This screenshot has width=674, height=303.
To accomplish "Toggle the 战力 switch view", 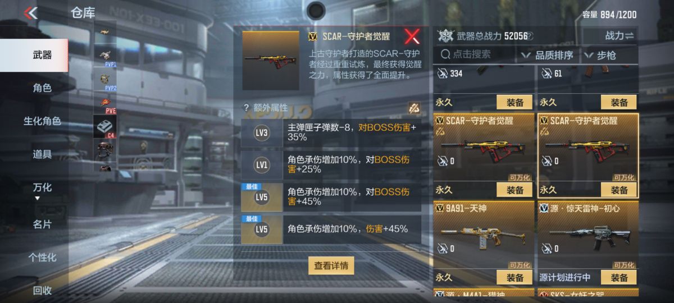I will pyautogui.click(x=620, y=36).
